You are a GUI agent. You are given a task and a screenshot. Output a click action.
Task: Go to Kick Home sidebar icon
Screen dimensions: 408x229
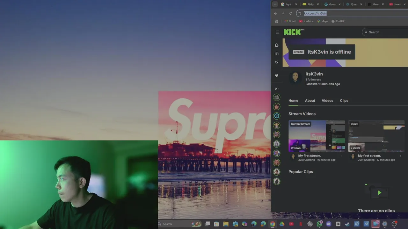click(x=277, y=45)
